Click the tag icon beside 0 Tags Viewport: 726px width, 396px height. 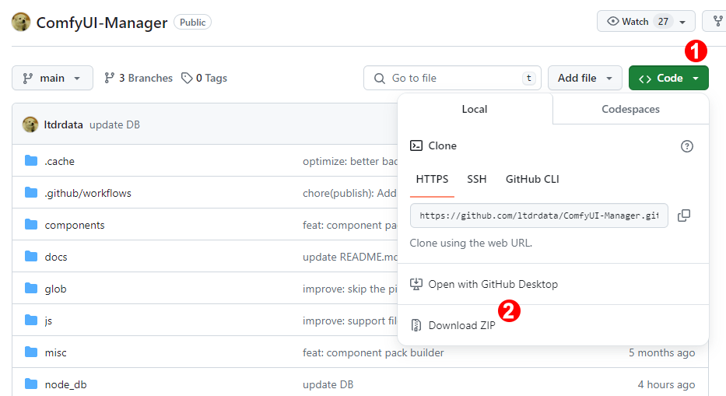[x=187, y=79]
